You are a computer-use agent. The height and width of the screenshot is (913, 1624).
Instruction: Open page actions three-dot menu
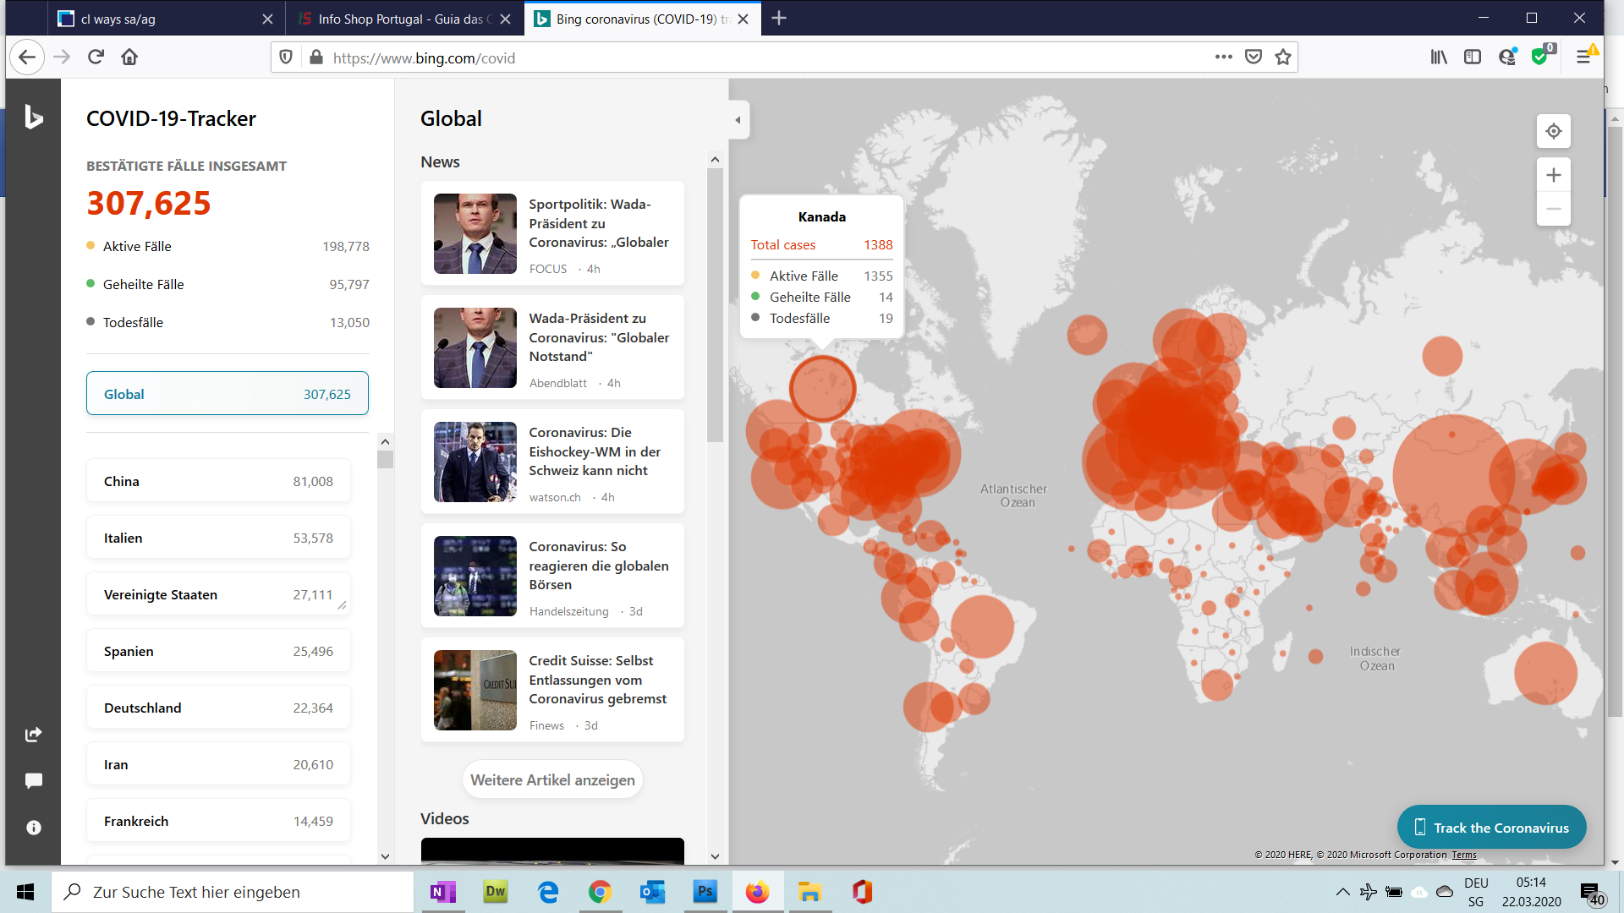[x=1223, y=57]
